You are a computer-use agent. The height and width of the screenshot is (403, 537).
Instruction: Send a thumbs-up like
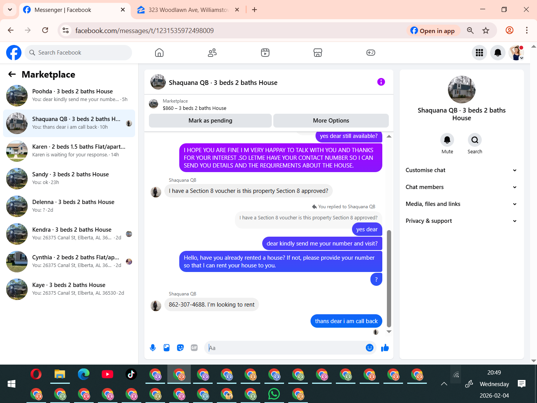(385, 348)
